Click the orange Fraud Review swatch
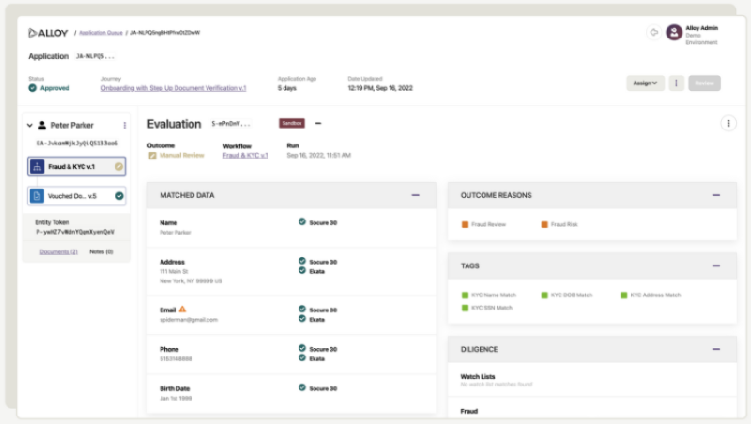This screenshot has height=424, width=751. [x=465, y=224]
